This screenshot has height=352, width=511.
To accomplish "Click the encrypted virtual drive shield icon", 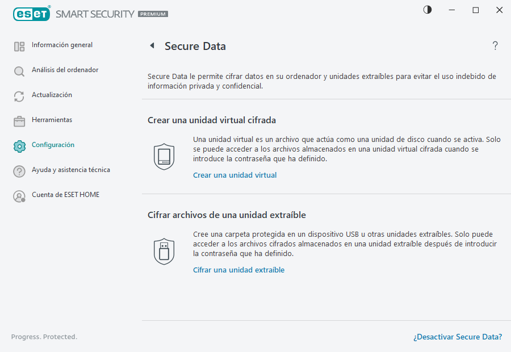I will pos(164,156).
